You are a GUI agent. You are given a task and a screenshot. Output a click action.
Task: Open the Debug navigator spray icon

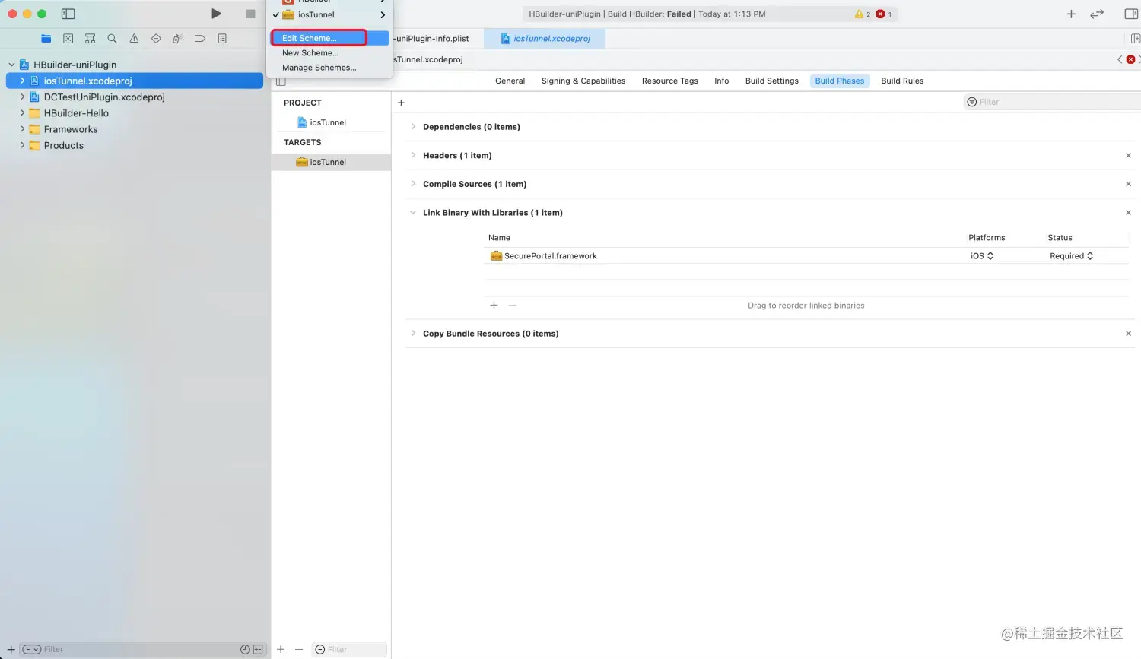[178, 39]
